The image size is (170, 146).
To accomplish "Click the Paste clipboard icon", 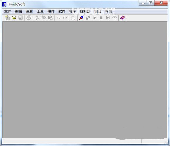I will (50, 18).
